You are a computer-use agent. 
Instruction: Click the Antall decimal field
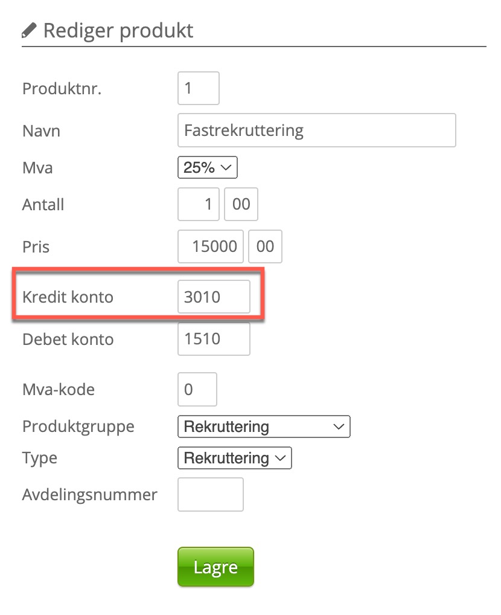click(241, 204)
